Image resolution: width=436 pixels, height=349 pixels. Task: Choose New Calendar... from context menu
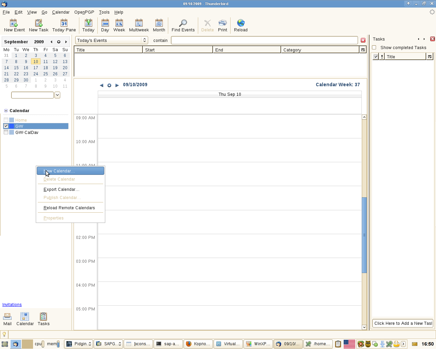[71, 171]
